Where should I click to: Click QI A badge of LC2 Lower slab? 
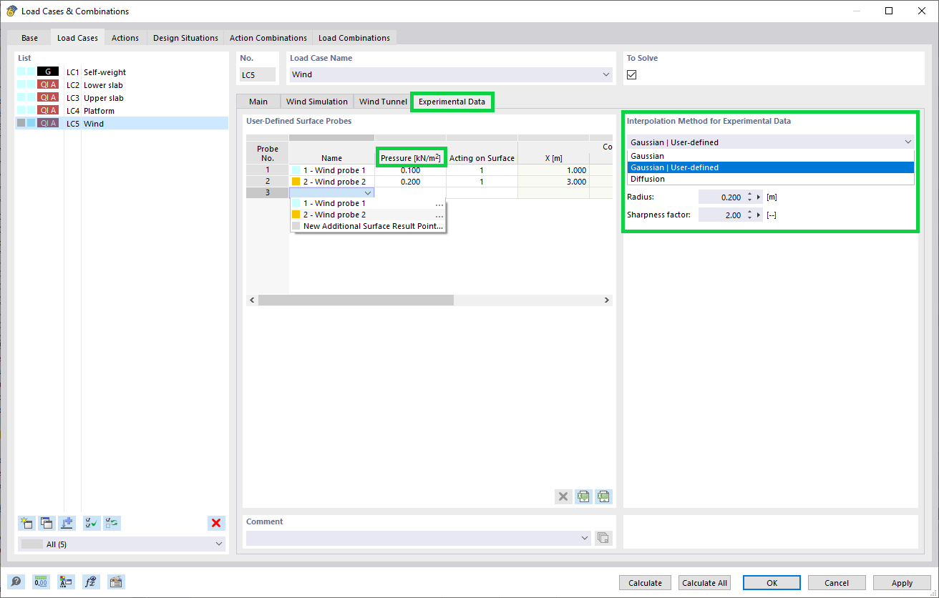coord(48,85)
